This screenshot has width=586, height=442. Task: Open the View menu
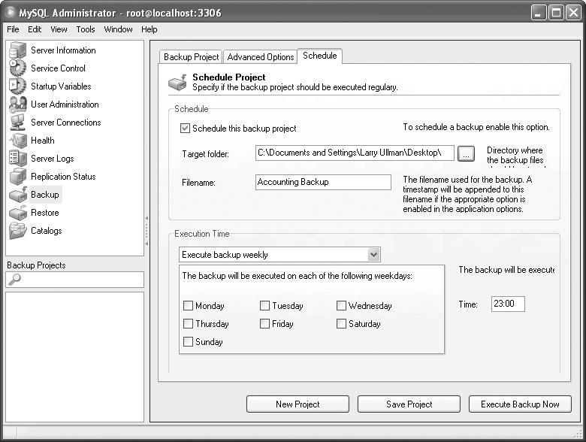point(59,29)
